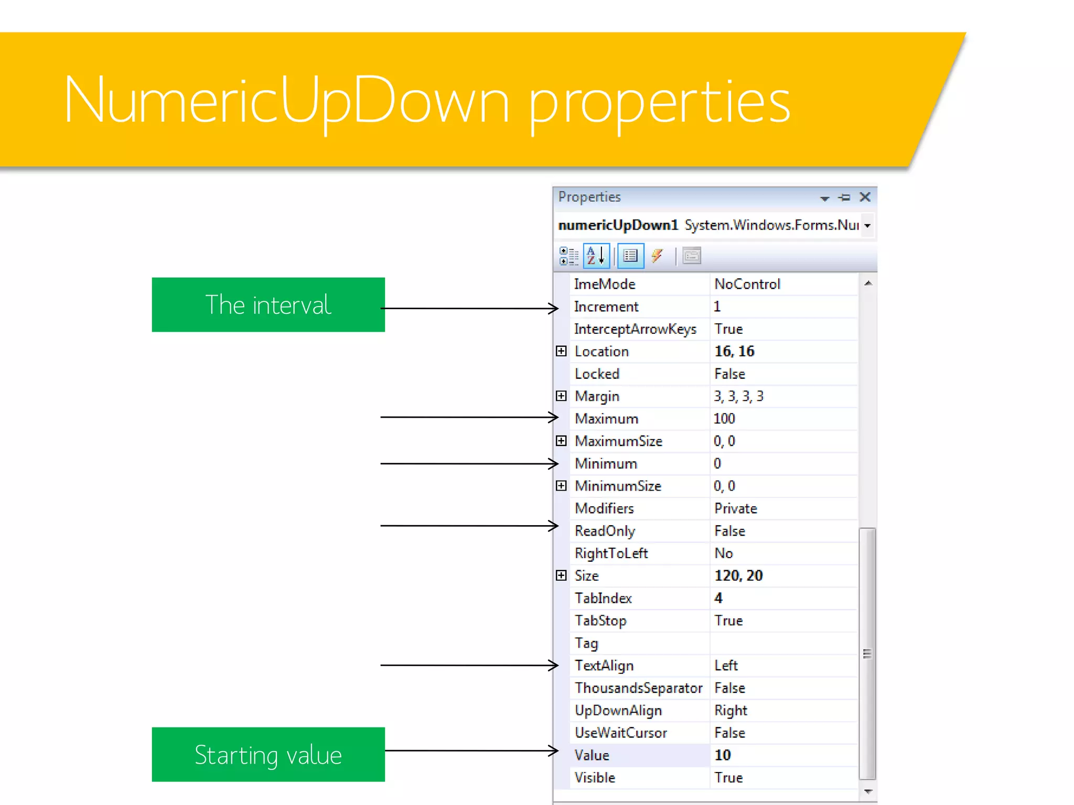The width and height of the screenshot is (1074, 805).
Task: Click the TextAlign value Left
Action: 726,666
